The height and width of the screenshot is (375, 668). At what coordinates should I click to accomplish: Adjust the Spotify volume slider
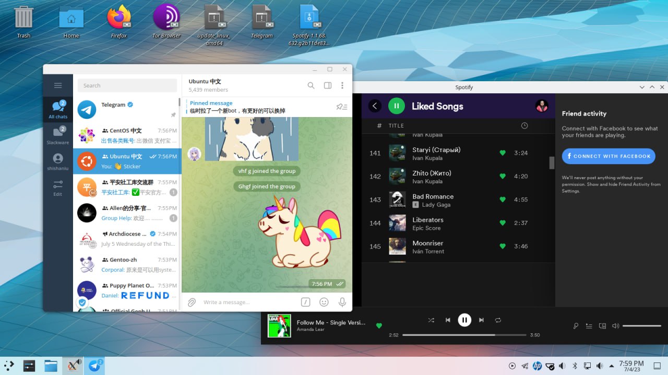642,326
